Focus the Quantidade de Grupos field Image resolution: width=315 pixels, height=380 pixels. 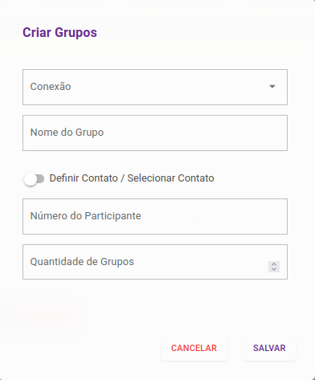click(x=155, y=262)
